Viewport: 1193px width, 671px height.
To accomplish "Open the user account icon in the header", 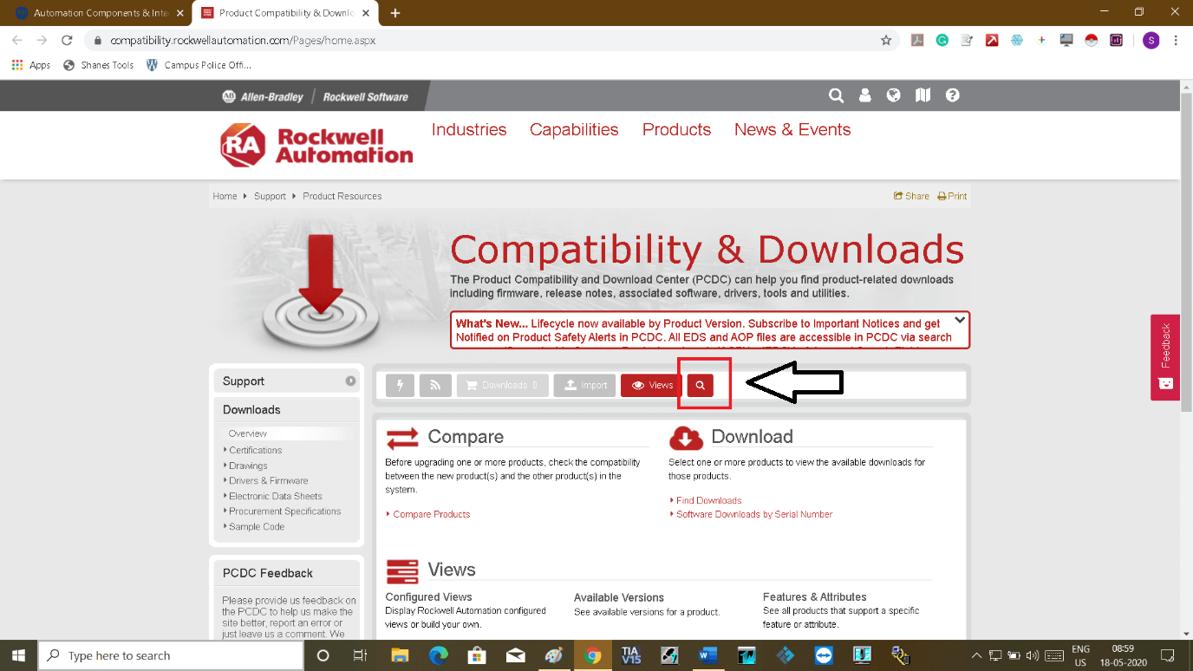I will [x=864, y=95].
